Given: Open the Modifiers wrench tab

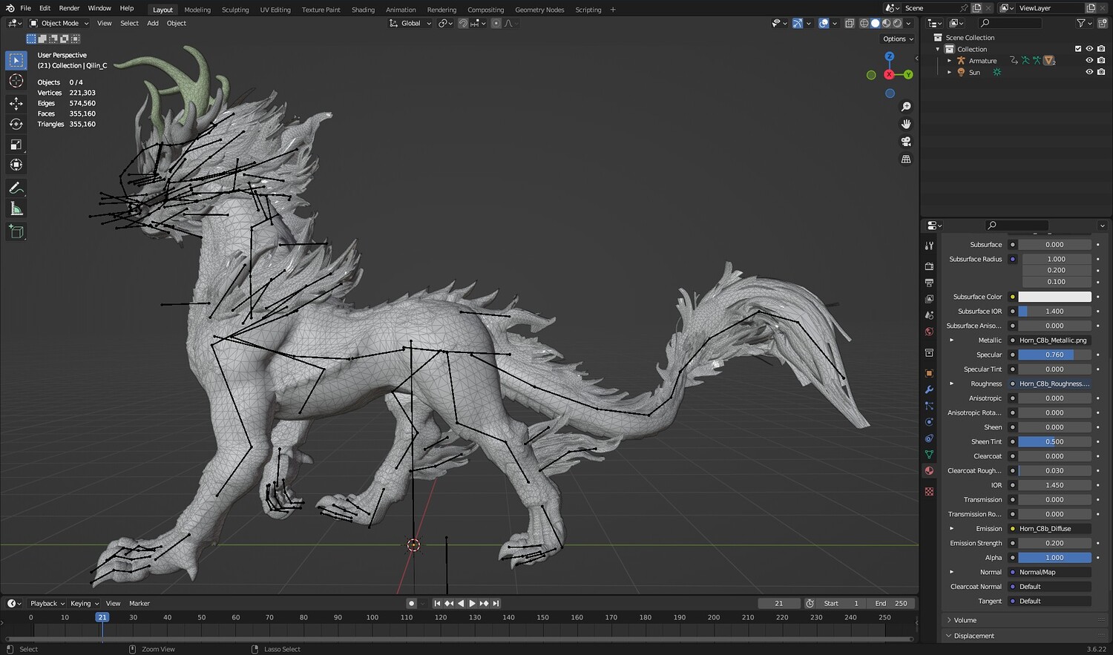Looking at the screenshot, I should [929, 389].
